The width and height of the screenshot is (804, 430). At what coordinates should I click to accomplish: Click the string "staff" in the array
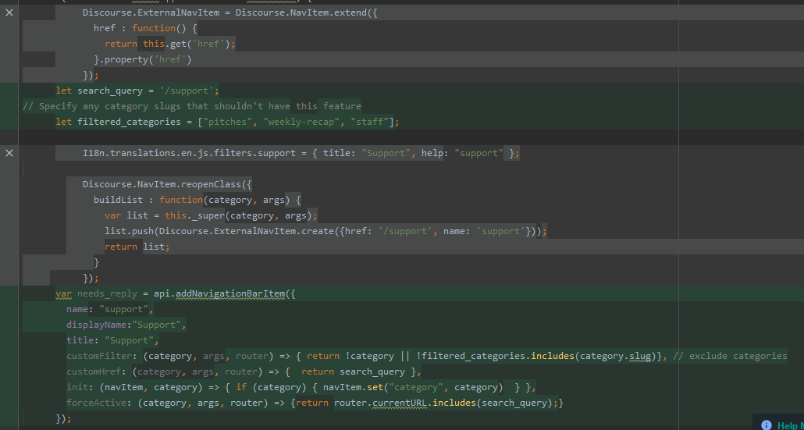369,122
